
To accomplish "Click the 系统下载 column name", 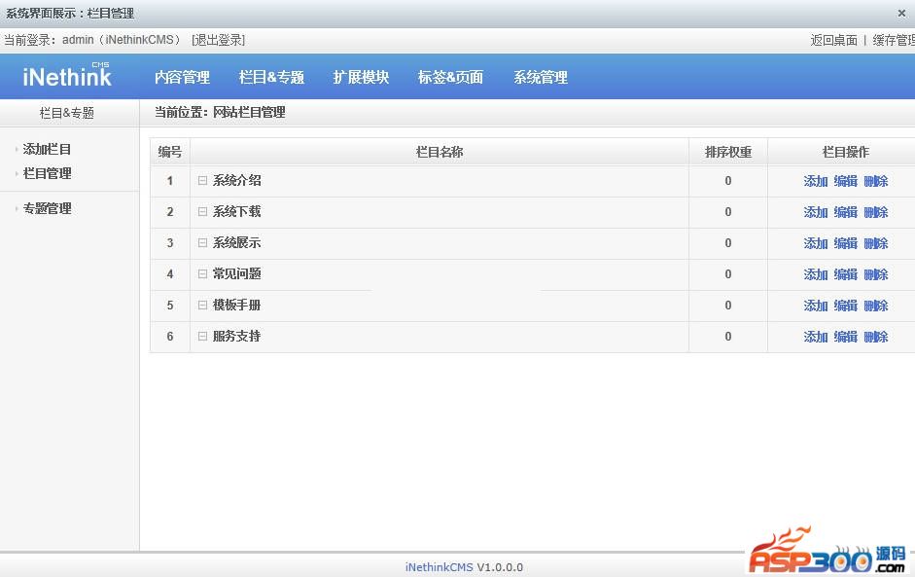I will click(x=236, y=211).
